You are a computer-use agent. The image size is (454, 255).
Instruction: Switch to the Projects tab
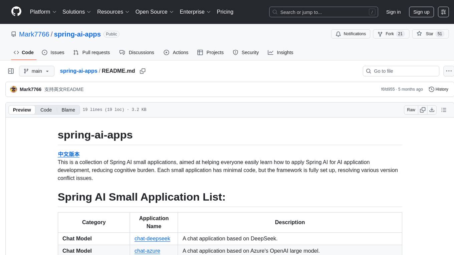pos(210,52)
